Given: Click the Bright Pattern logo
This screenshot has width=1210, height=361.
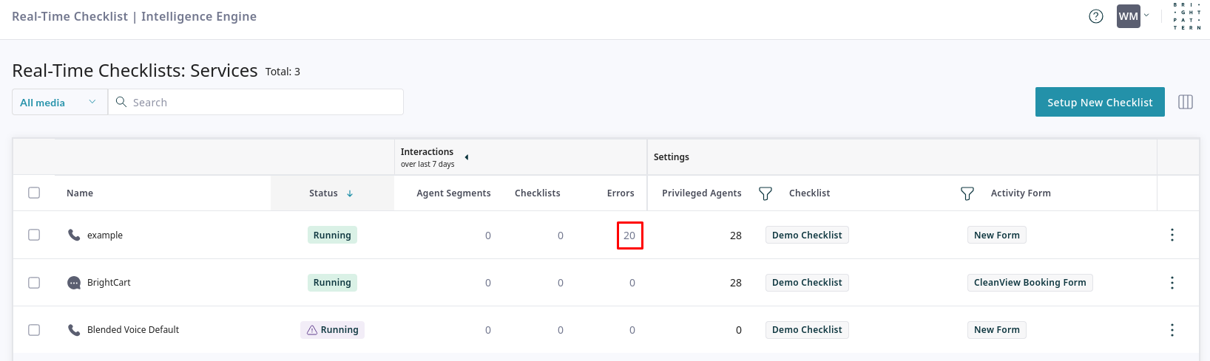Looking at the screenshot, I should click(x=1187, y=16).
